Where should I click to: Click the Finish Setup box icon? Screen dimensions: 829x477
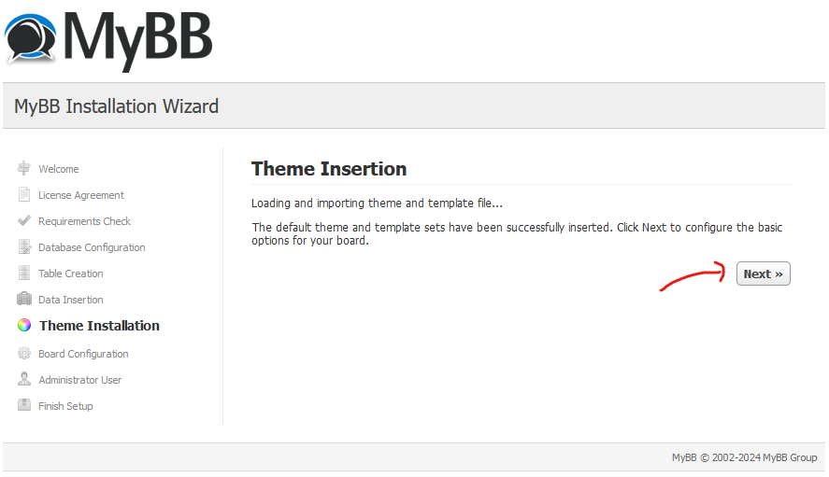(x=23, y=405)
